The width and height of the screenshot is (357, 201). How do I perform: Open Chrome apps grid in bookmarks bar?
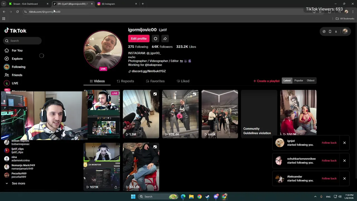click(x=4, y=19)
